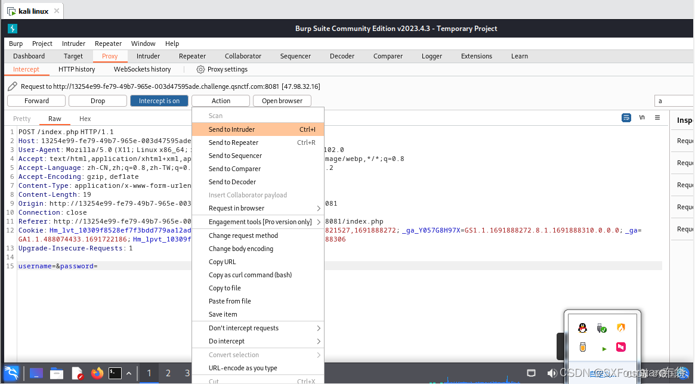
Task: Choose Send to Intruder from menu
Action: (x=258, y=129)
